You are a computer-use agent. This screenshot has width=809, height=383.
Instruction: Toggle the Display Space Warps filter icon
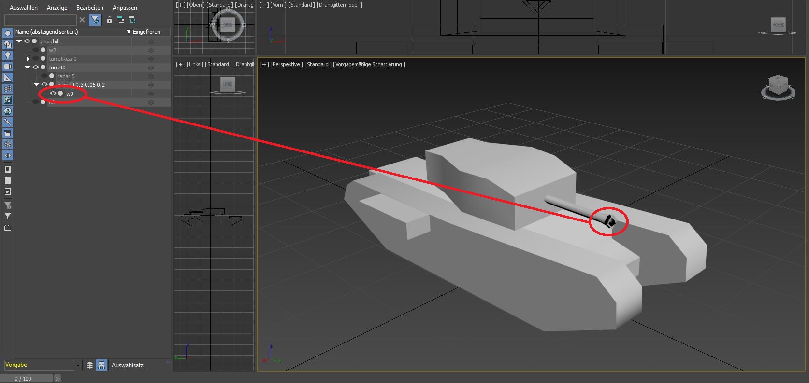(8, 89)
